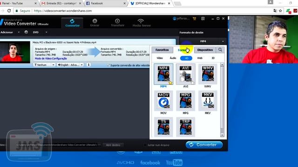
Task: Toggle favorite star on AVI format
Action: point(192,83)
